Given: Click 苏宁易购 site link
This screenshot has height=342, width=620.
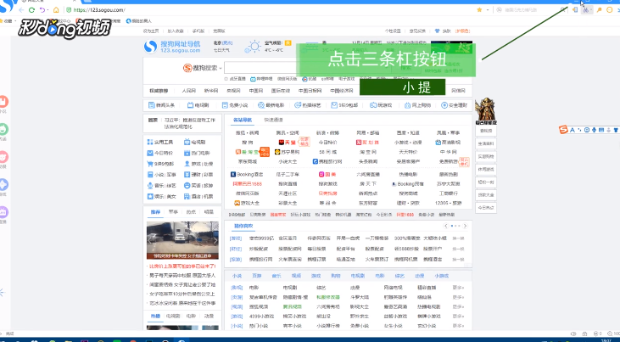Looking at the screenshot, I should pyautogui.click(x=288, y=152).
